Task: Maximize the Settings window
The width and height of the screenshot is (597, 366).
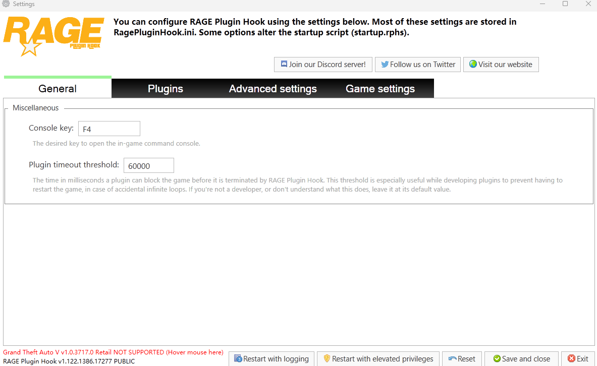Action: [565, 4]
